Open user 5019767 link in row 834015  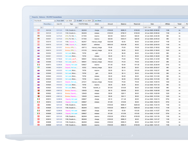59,48
